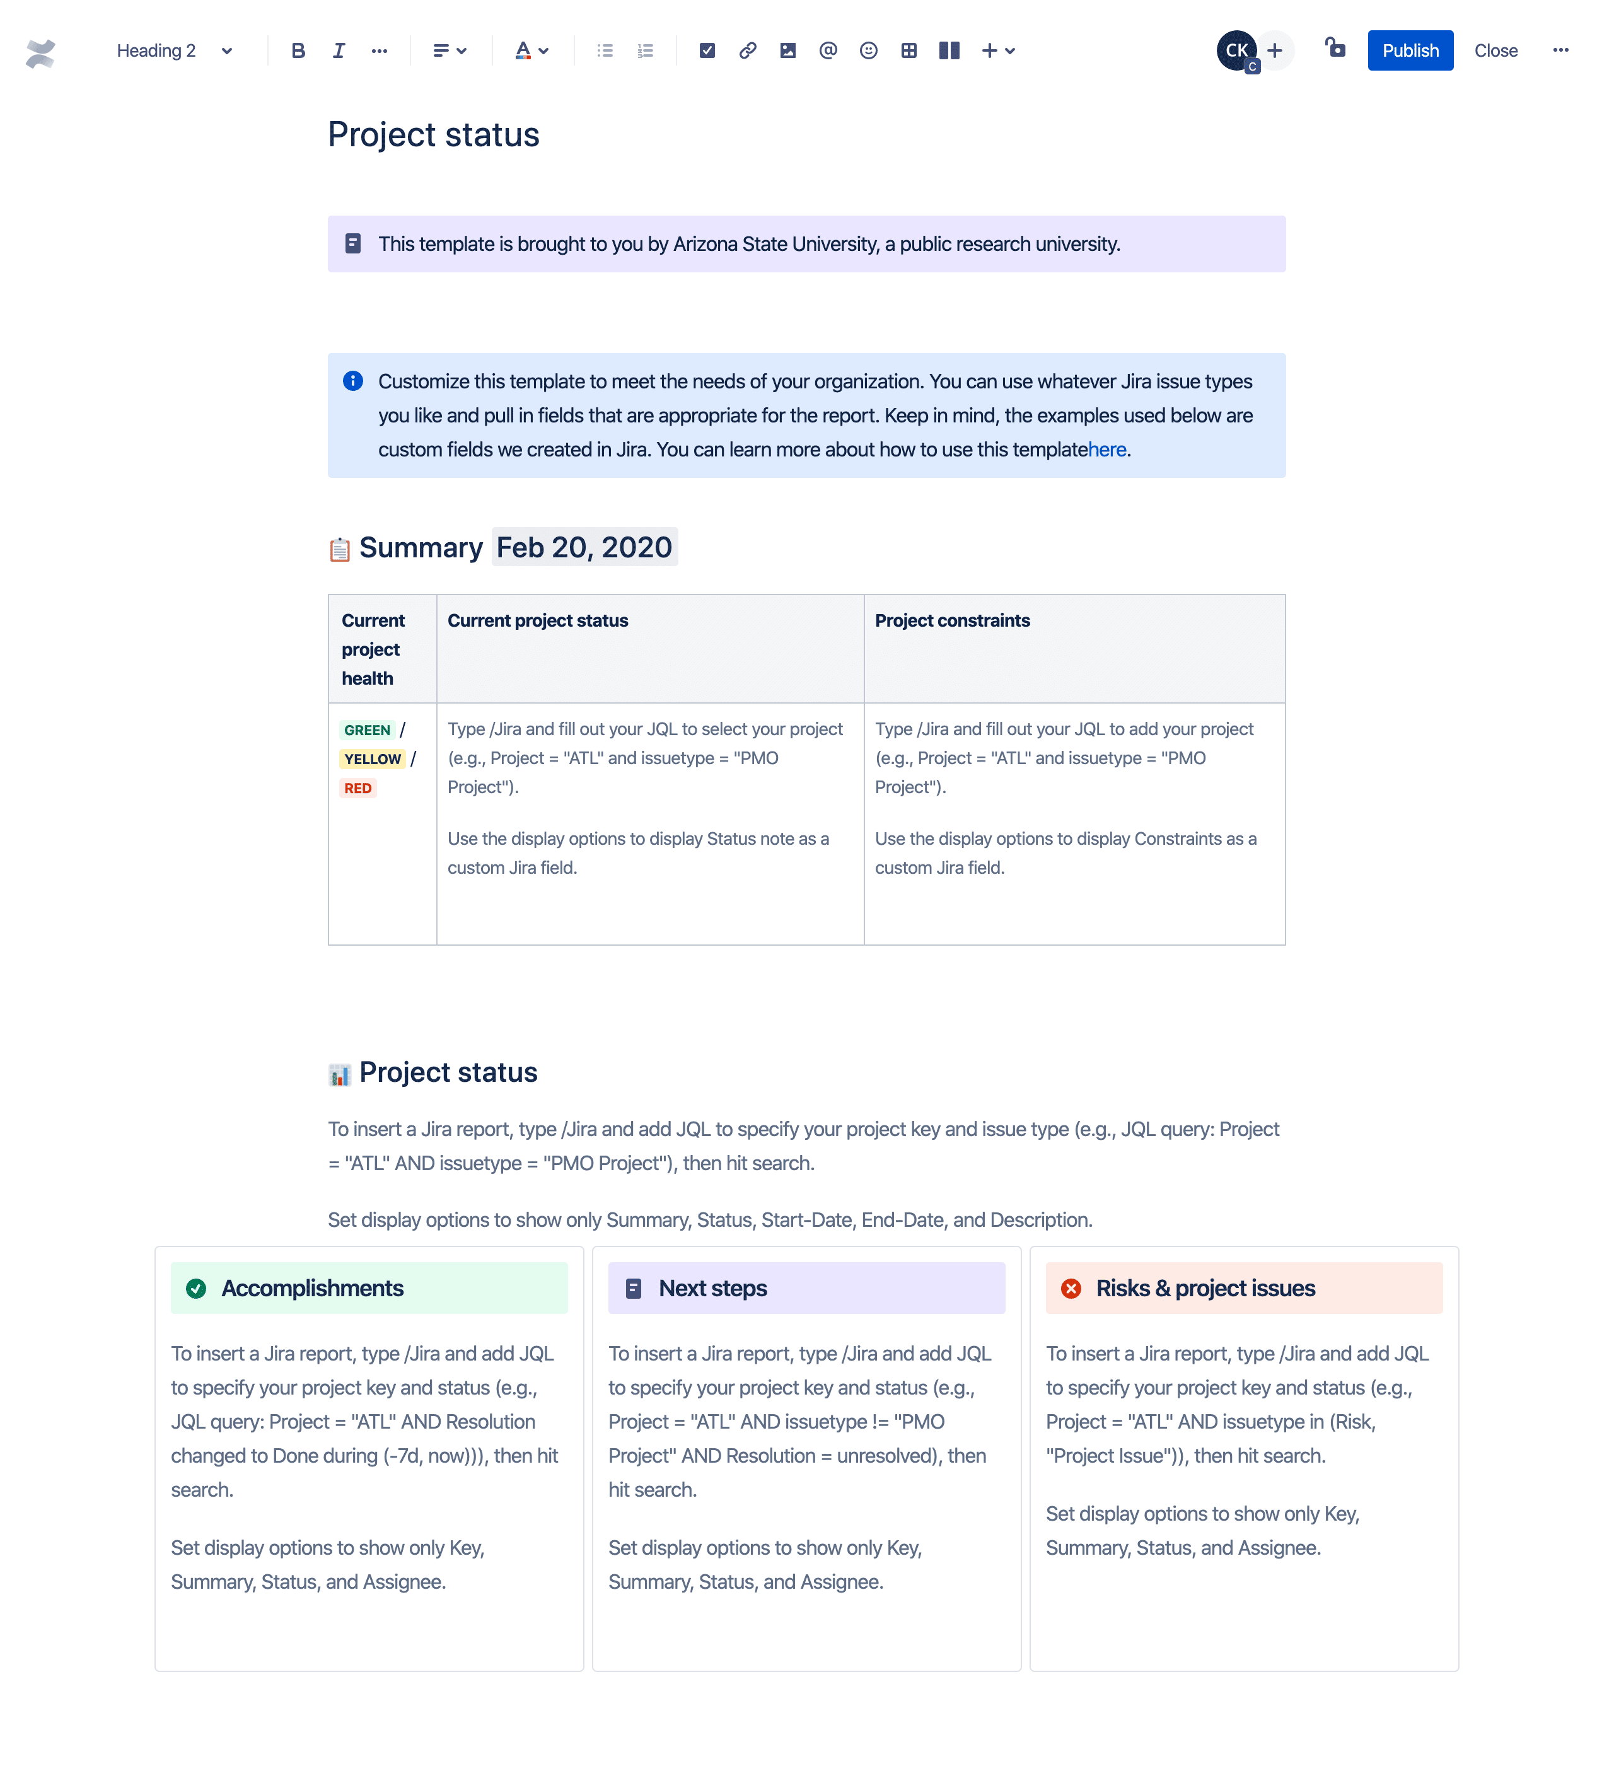Click the italic formatting icon
Screen dimensions: 1614x1788
[338, 50]
